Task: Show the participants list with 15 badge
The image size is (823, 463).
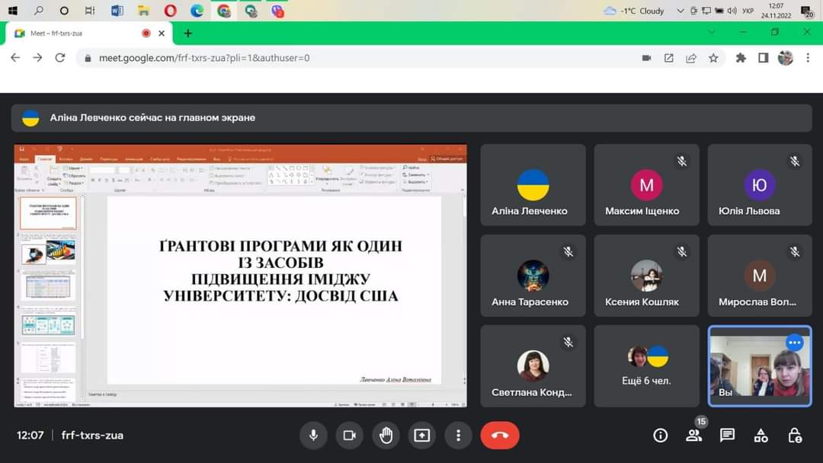Action: click(x=693, y=435)
